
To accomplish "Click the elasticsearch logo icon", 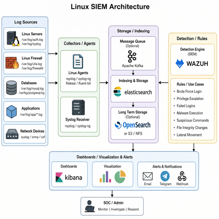I will point(118,92).
